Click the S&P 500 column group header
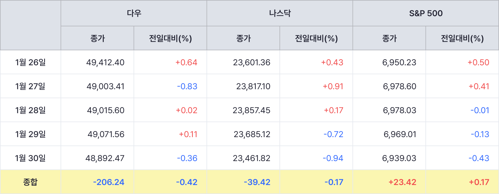The width and height of the screenshot is (499, 194). pos(426,13)
